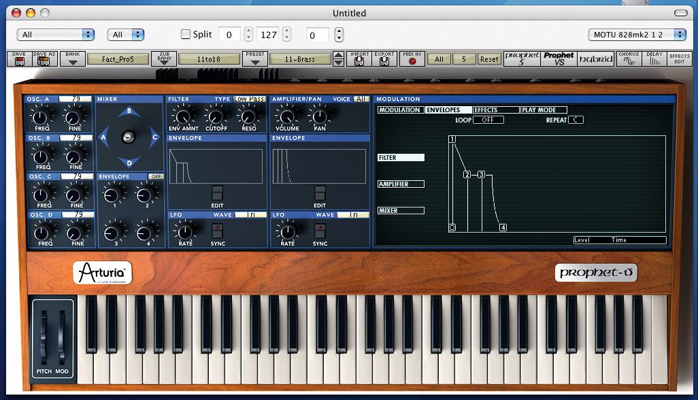Screen dimensions: 698x400
Task: Click the Osc. C Fine knob
Action: [74, 195]
